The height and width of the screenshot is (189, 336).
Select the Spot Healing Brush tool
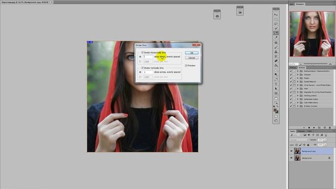pyautogui.click(x=276, y=43)
